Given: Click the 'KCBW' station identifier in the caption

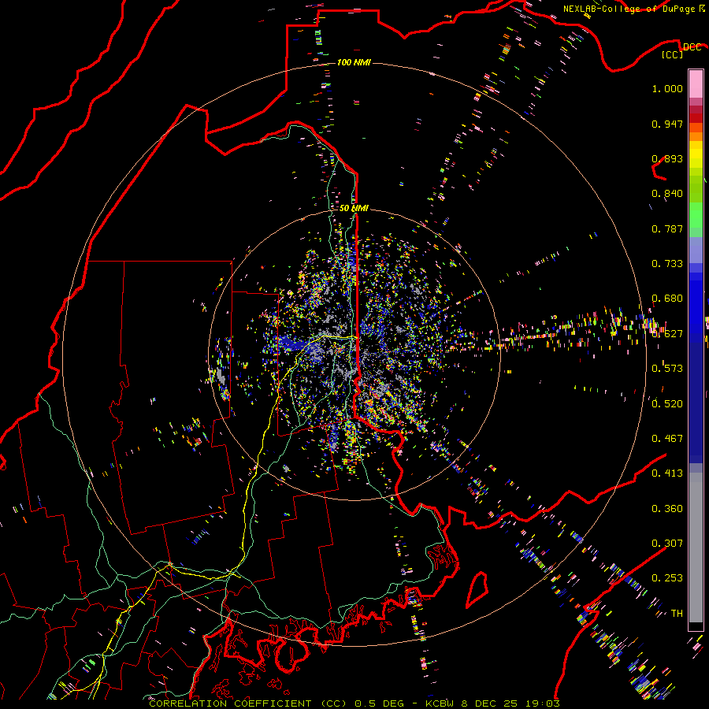Looking at the screenshot, I should (439, 703).
